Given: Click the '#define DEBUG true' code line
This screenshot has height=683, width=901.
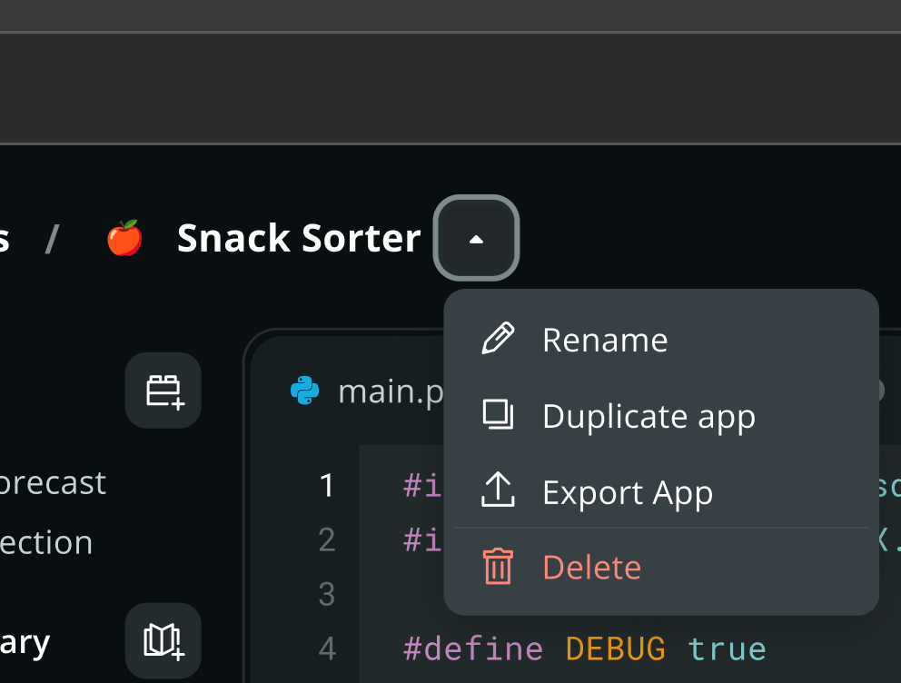Looking at the screenshot, I should (x=584, y=648).
